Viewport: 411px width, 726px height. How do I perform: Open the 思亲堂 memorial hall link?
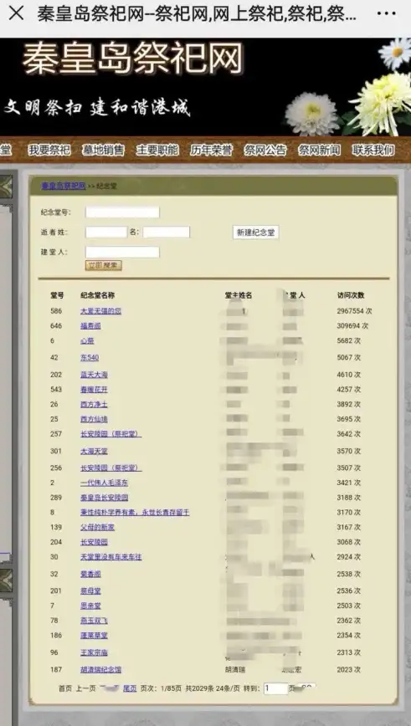click(x=90, y=606)
